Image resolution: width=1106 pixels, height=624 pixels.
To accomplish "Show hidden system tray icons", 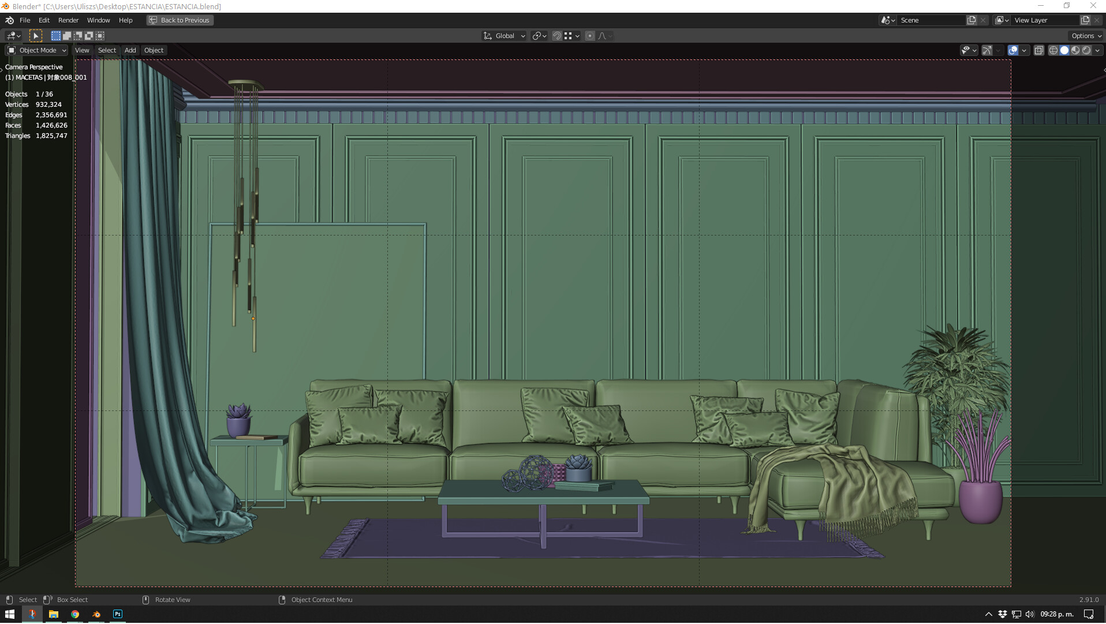I will click(x=988, y=614).
